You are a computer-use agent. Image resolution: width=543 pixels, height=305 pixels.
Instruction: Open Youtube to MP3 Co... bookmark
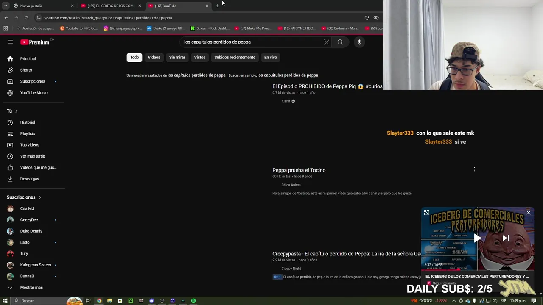pyautogui.click(x=79, y=28)
